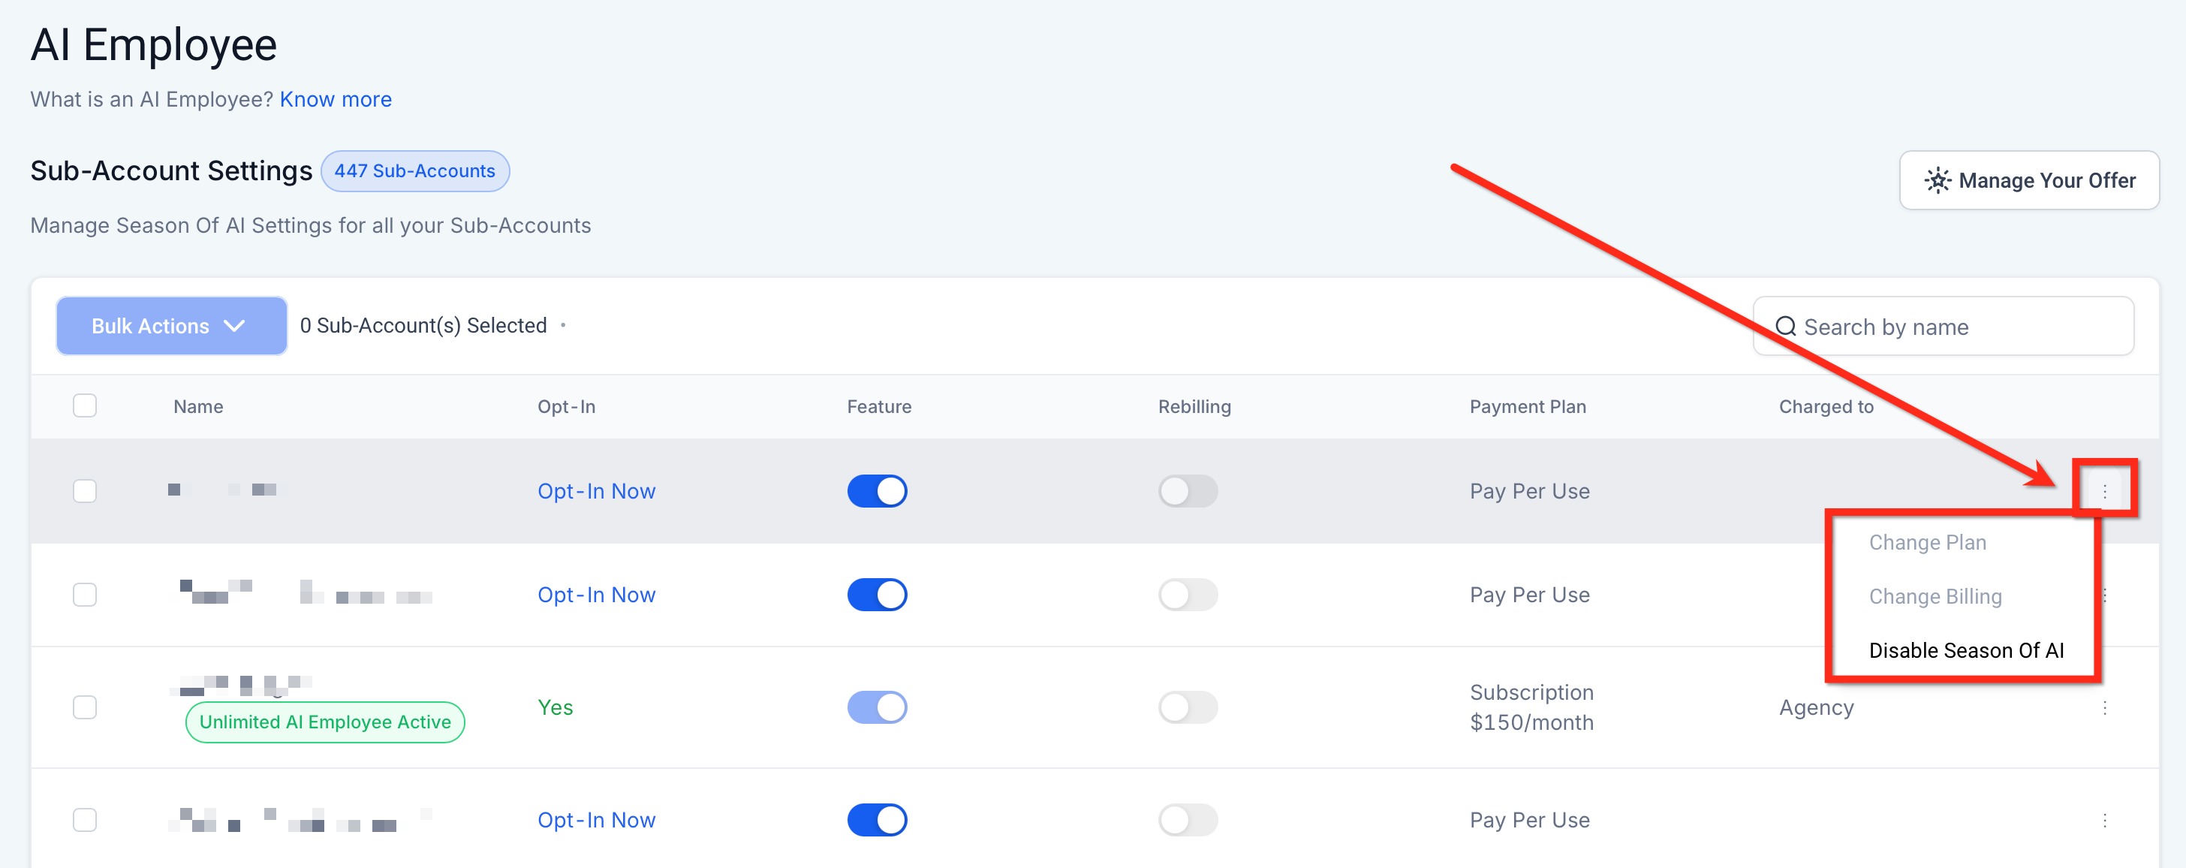
Task: Click the sparkle icon in Manage Your Offer
Action: click(1938, 181)
